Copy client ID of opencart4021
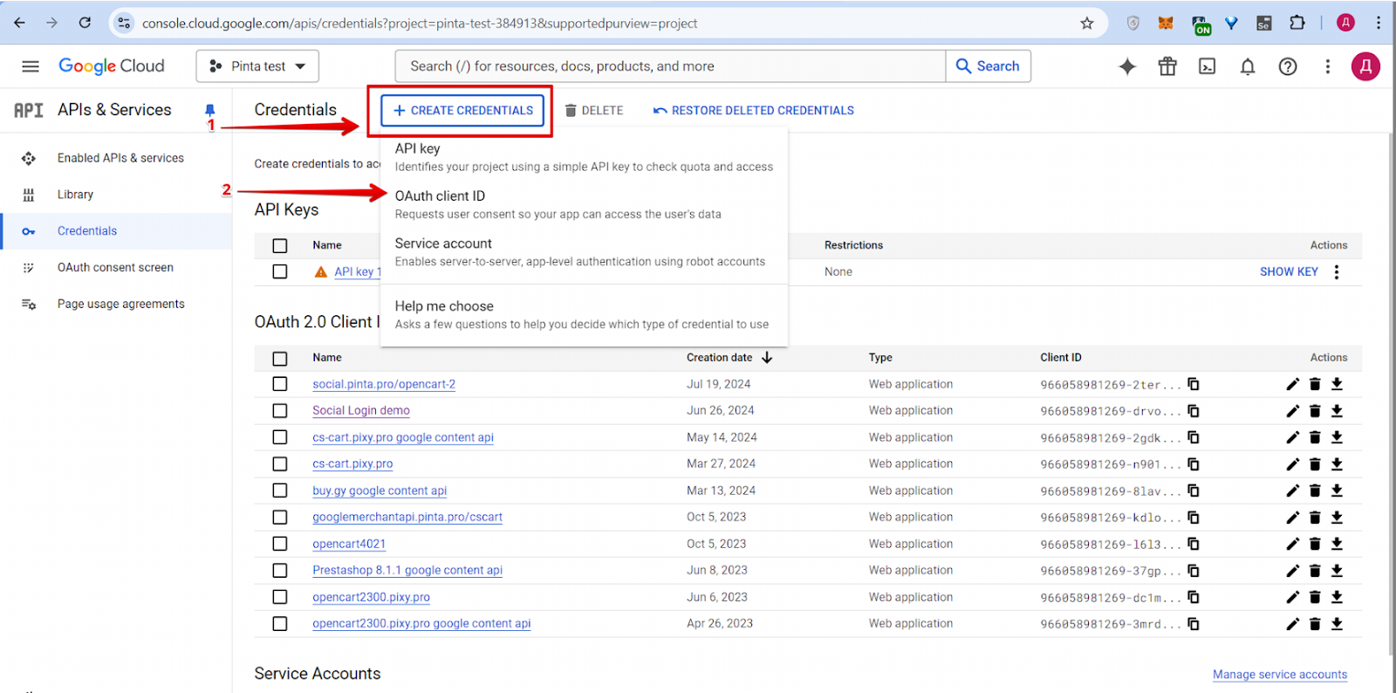The height and width of the screenshot is (693, 1396). (1194, 544)
